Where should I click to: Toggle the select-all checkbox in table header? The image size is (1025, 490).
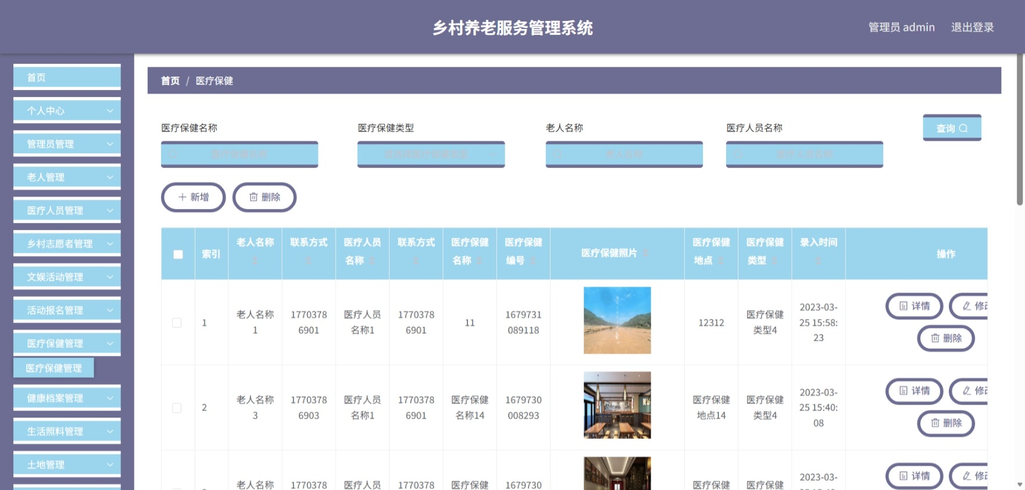click(178, 254)
